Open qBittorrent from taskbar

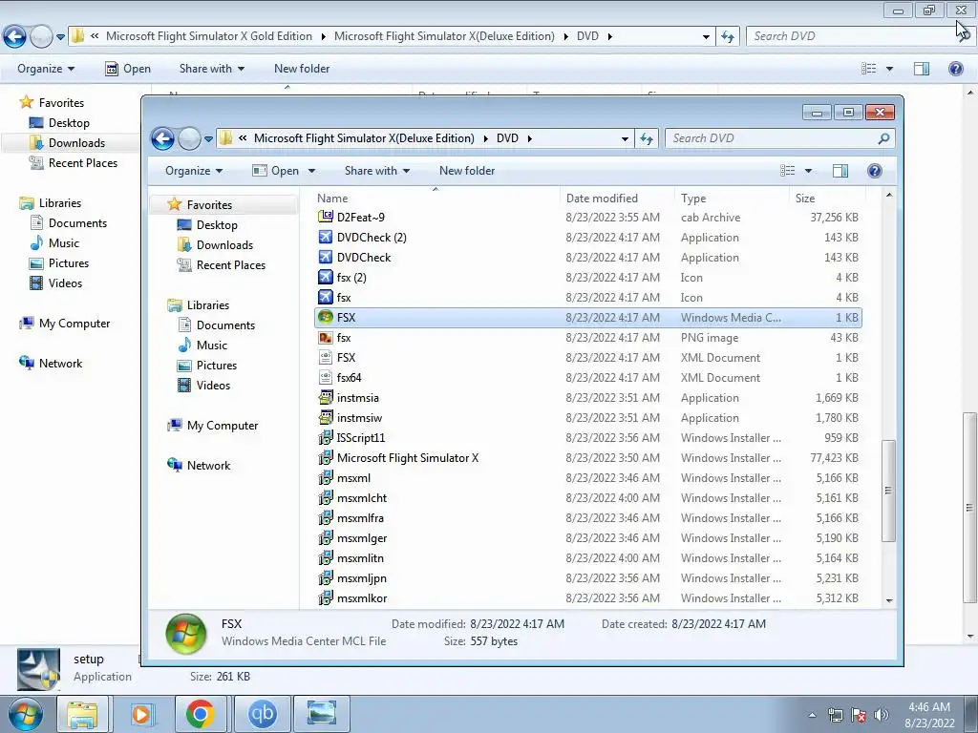tap(262, 714)
